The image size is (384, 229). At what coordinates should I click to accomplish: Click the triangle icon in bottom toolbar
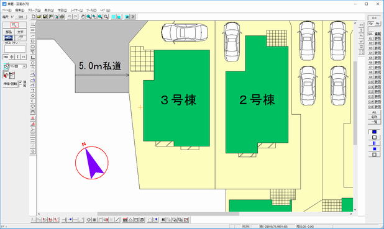[x=130, y=220]
